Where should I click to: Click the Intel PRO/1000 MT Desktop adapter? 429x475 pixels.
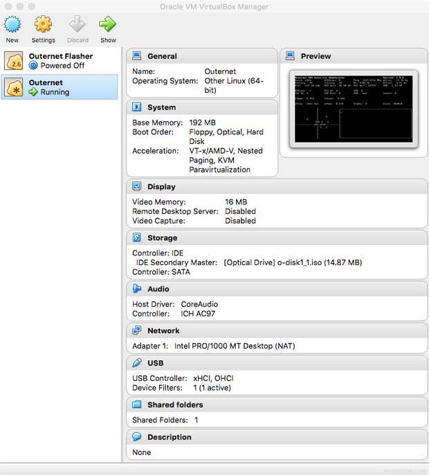tap(235, 346)
